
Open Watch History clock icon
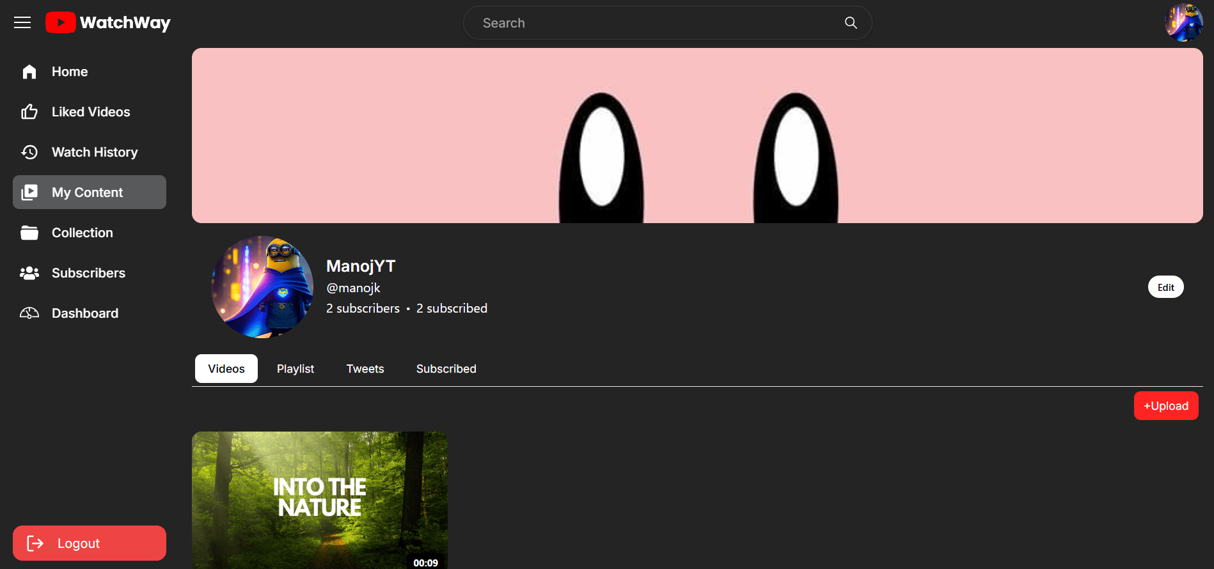click(x=29, y=152)
